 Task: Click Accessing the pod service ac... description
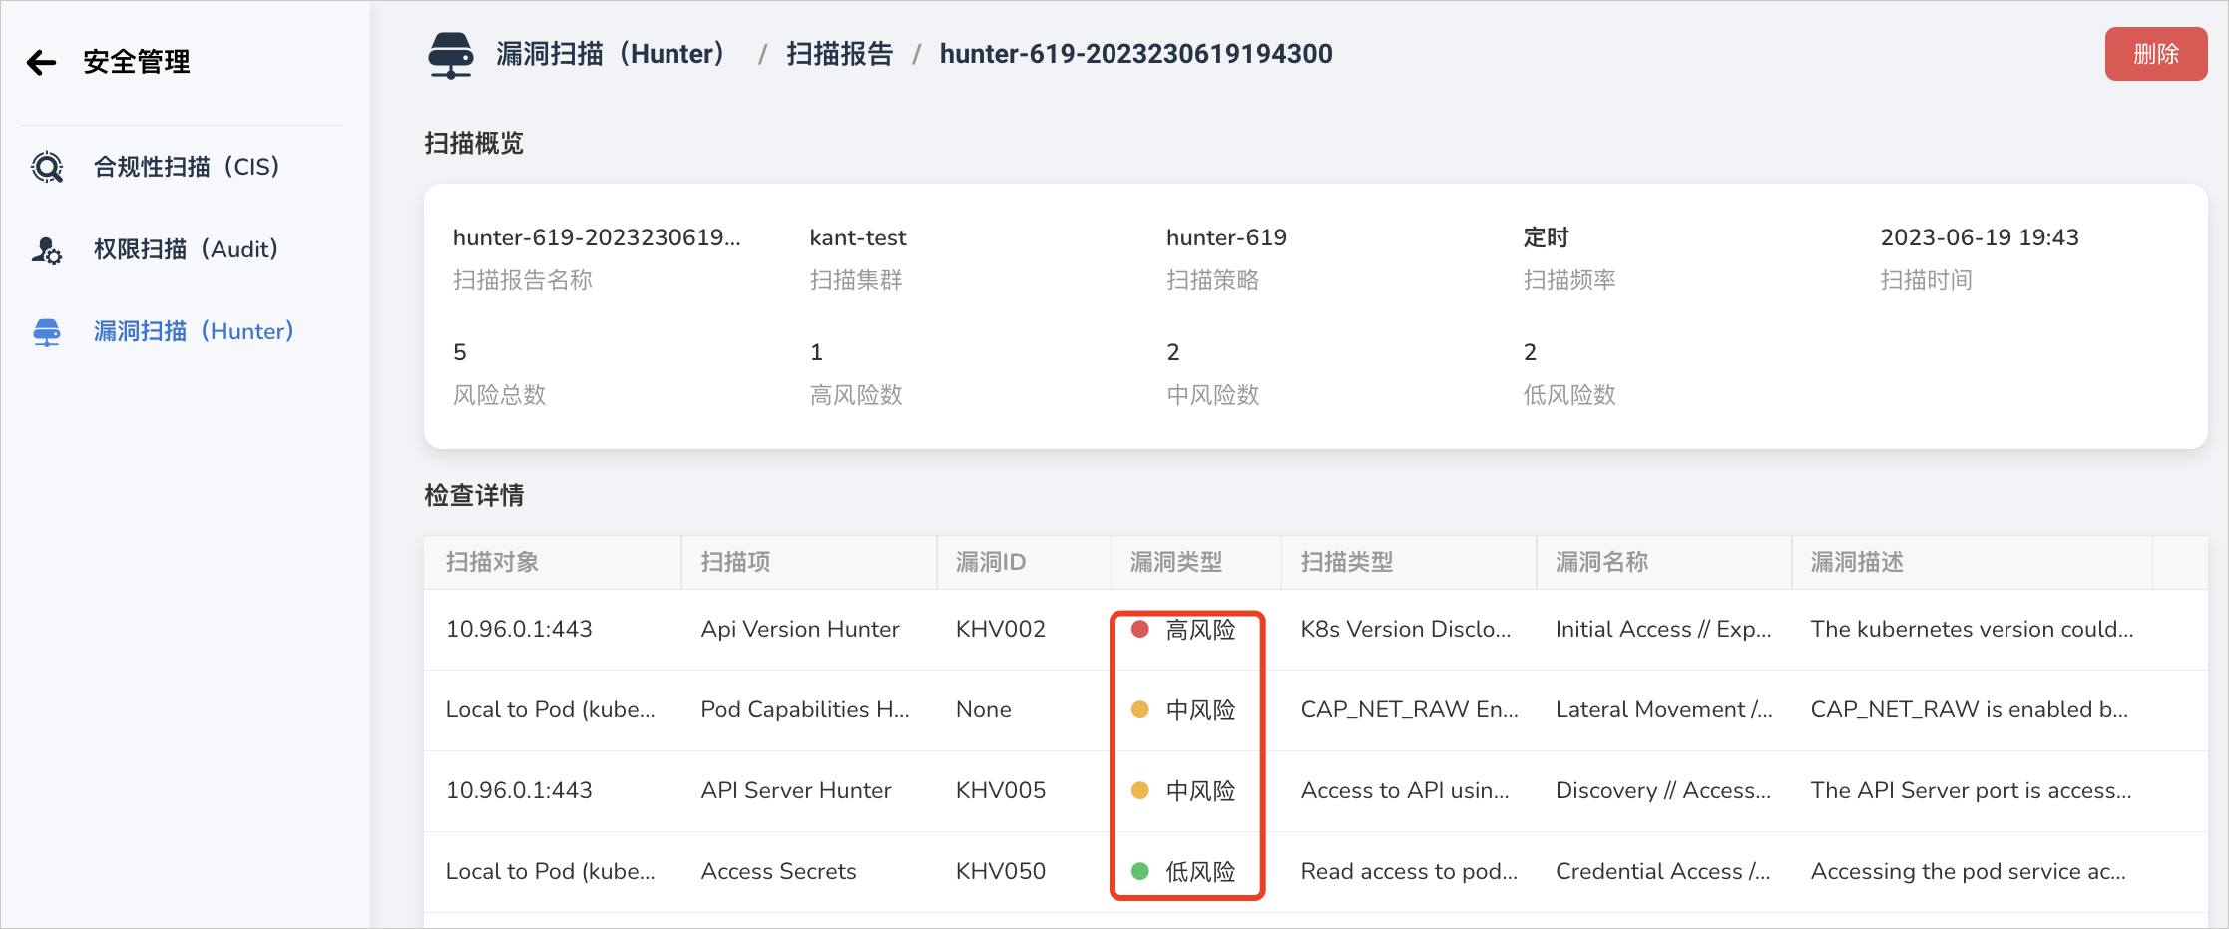pos(1968,871)
